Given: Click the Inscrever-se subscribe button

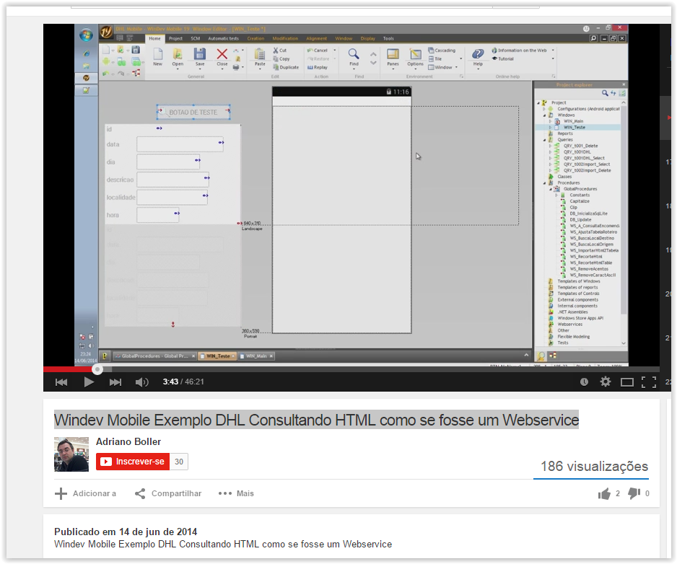Looking at the screenshot, I should [x=133, y=462].
